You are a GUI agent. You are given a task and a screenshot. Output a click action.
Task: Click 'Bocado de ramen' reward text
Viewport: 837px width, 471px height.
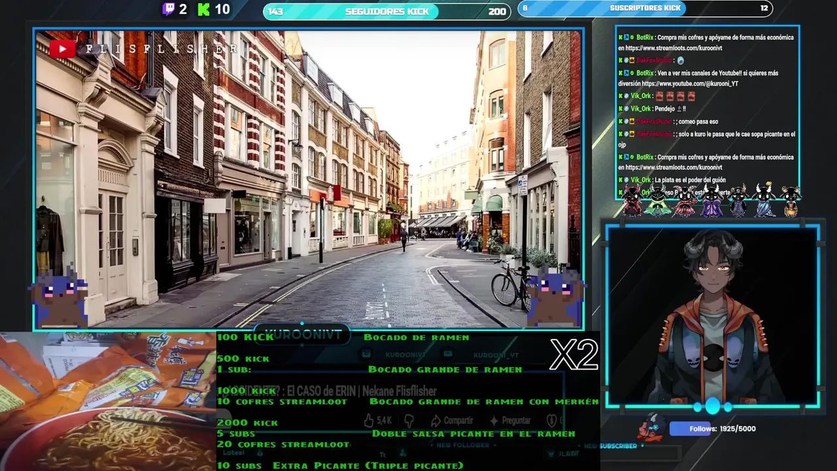pyautogui.click(x=417, y=338)
